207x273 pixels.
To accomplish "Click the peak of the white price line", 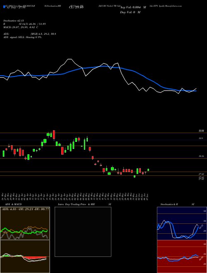I will point(70,59).
